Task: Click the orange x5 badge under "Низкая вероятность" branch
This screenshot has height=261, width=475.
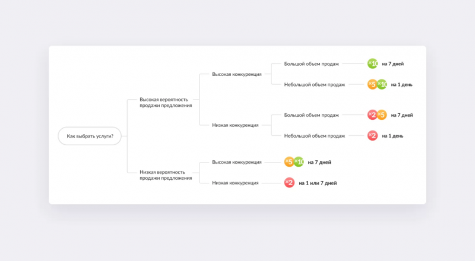Action: pyautogui.click(x=289, y=162)
